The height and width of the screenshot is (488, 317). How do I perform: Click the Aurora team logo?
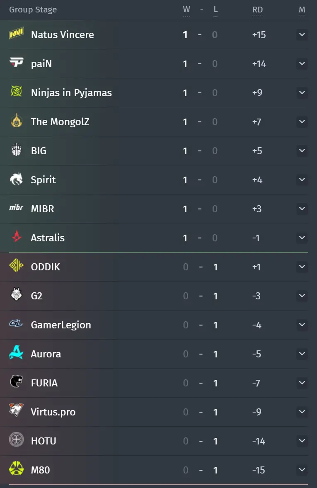[17, 352]
